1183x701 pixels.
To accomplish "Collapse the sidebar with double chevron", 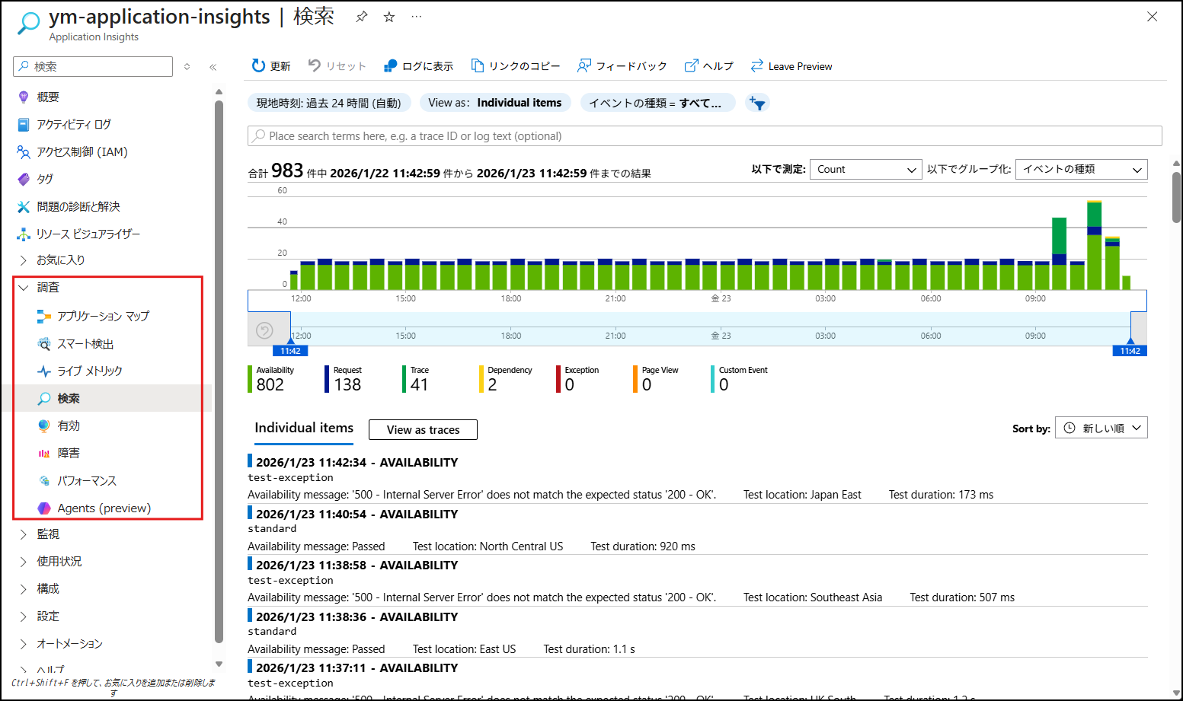I will [x=213, y=67].
